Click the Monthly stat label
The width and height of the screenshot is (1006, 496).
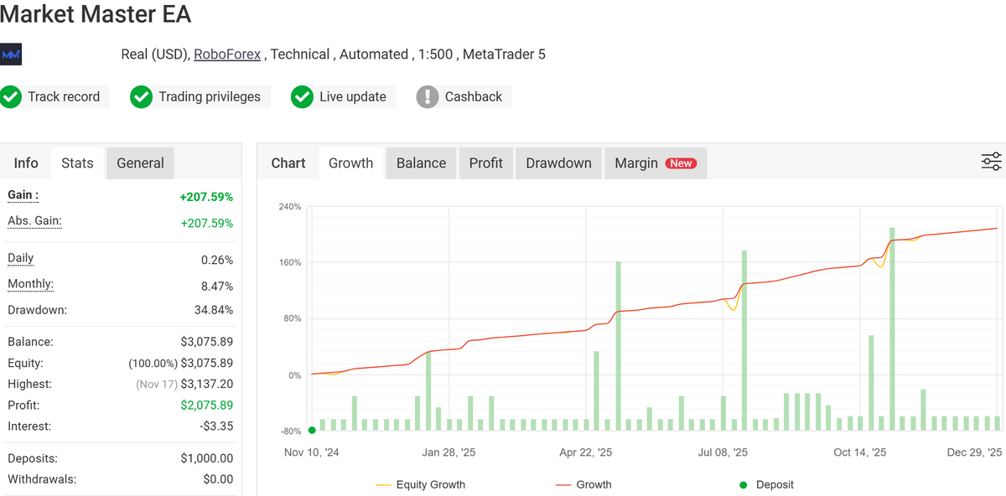[x=30, y=284]
